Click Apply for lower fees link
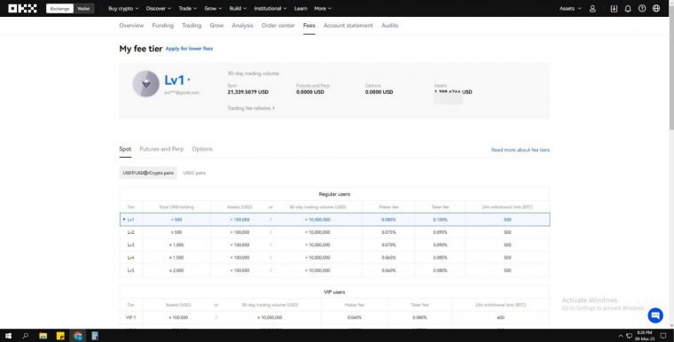 tap(189, 49)
